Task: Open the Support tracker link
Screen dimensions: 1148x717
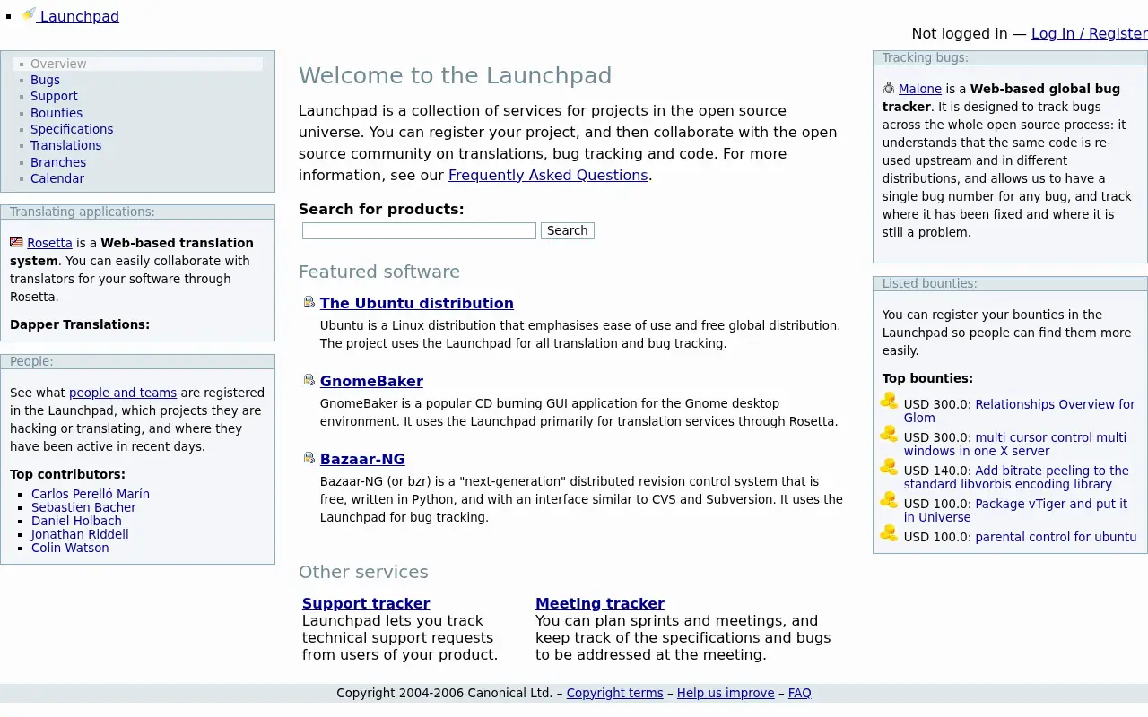Action: point(366,603)
